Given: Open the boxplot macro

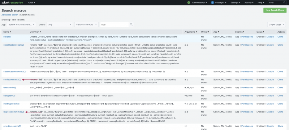Looking at the screenshot, I should 7,37.
